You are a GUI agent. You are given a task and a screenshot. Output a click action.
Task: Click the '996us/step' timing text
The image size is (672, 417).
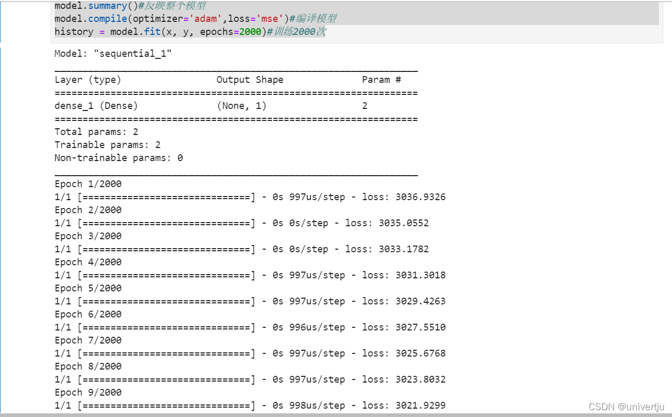click(317, 327)
